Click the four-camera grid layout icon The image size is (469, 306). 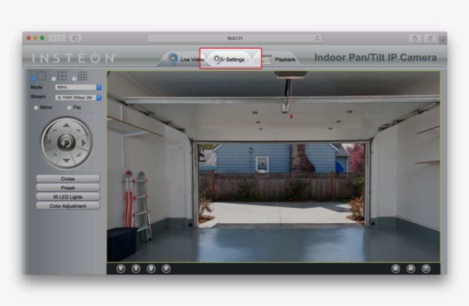(x=62, y=76)
